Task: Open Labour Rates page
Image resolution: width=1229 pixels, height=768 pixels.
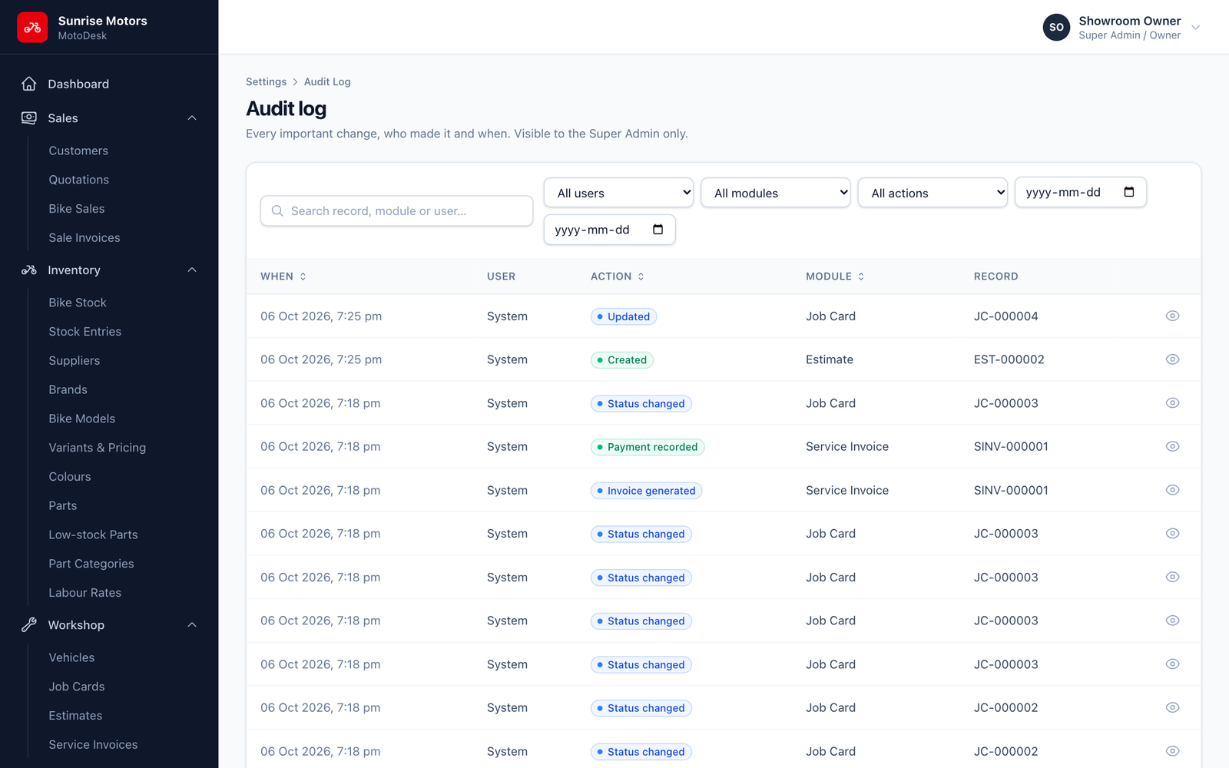Action: coord(85,593)
